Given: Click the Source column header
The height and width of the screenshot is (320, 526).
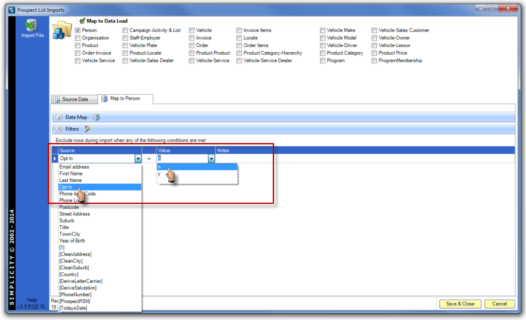Looking at the screenshot, I should (100, 151).
